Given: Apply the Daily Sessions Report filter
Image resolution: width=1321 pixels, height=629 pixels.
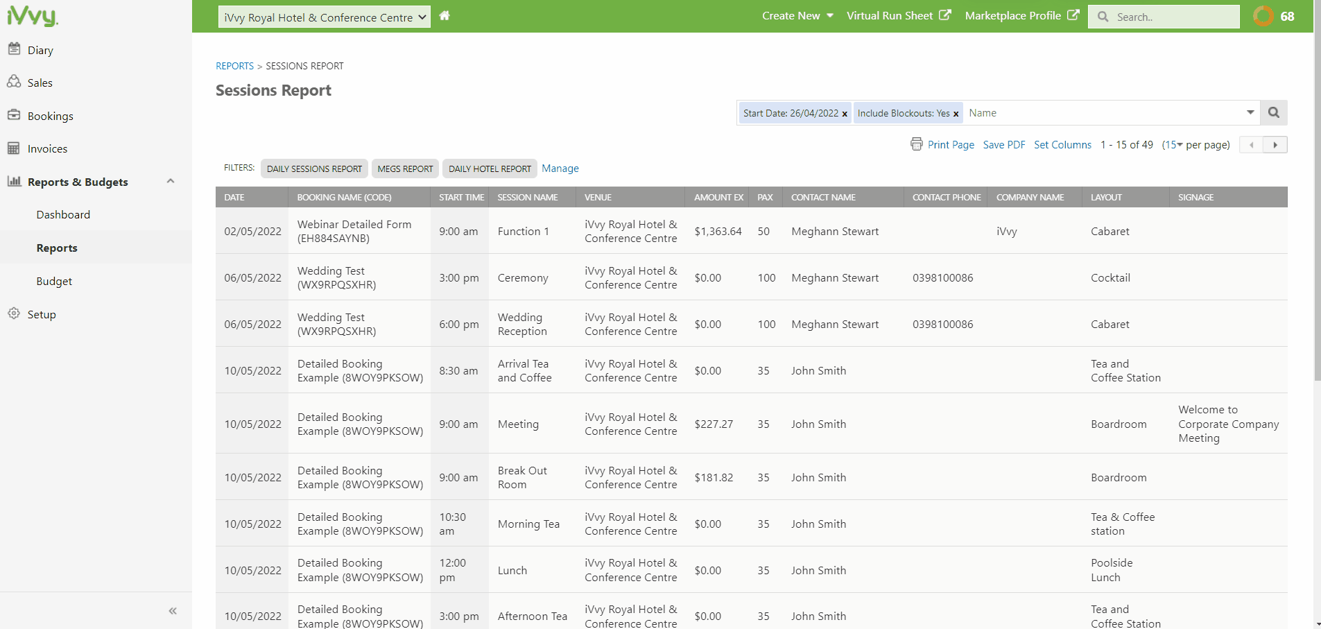Looking at the screenshot, I should coord(314,169).
